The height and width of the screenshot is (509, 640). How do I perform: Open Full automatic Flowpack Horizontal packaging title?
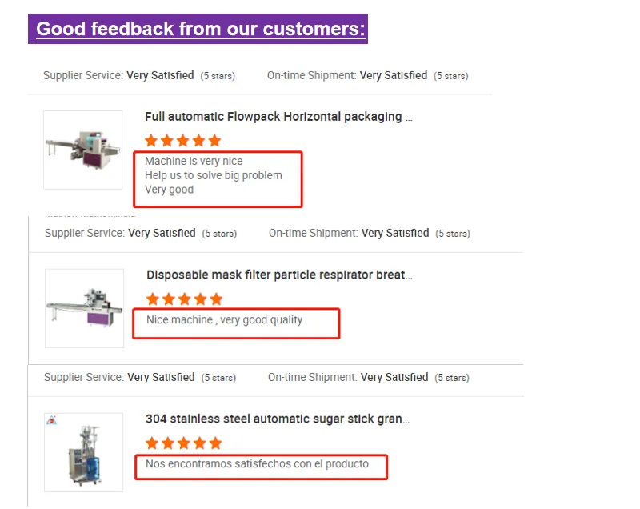(278, 117)
